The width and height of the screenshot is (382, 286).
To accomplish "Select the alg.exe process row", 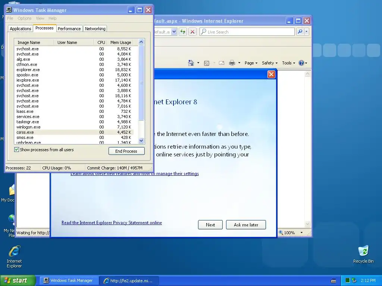I will [74, 59].
